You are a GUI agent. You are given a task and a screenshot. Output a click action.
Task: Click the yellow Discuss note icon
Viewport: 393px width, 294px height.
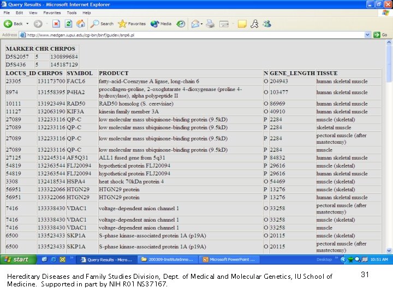tap(242, 24)
